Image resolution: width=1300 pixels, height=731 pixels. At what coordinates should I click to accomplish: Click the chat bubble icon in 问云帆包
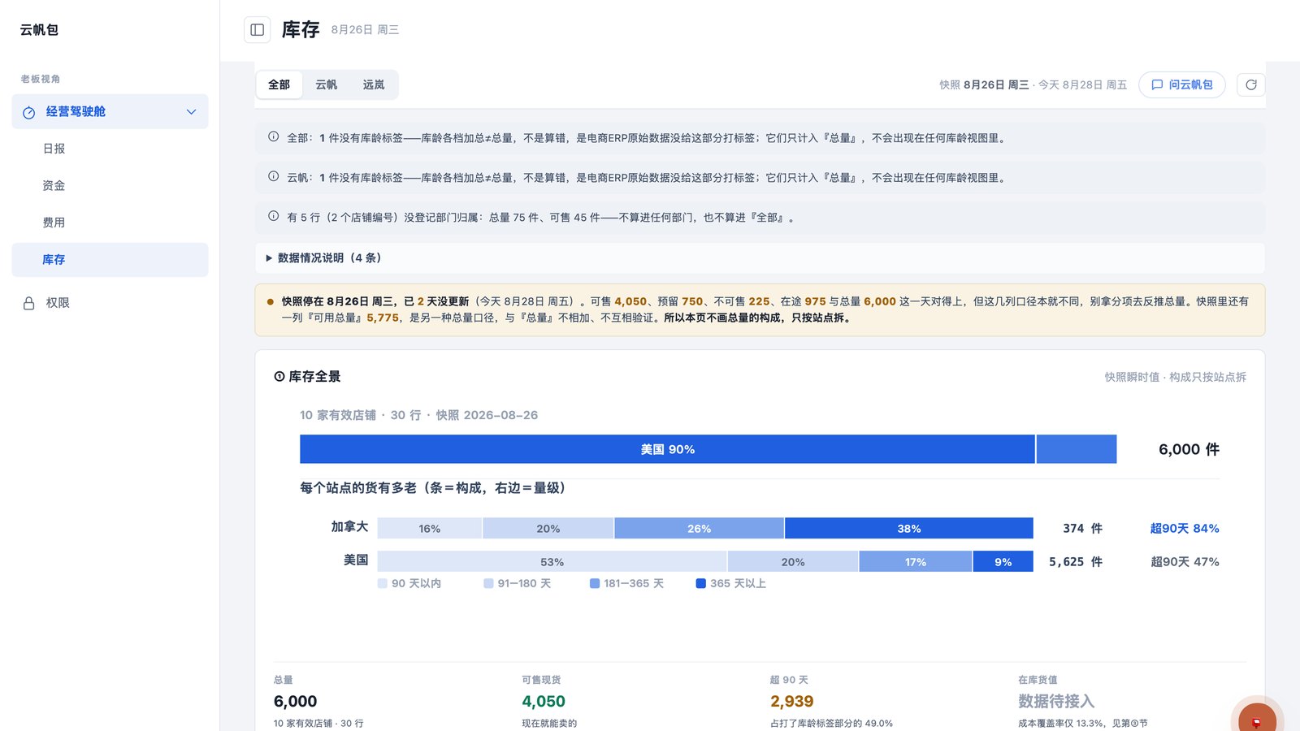click(1157, 84)
